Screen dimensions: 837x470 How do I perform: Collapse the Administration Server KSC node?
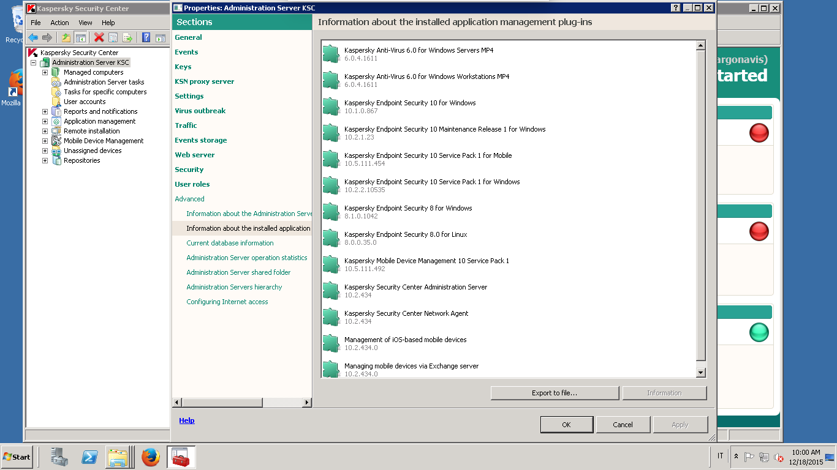[x=33, y=62]
